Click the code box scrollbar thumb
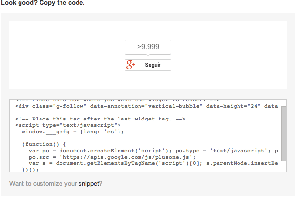The width and height of the screenshot is (298, 200). pos(284,133)
